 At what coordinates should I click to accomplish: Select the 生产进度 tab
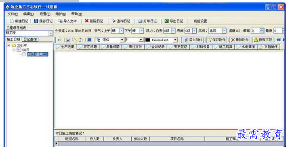(66, 47)
